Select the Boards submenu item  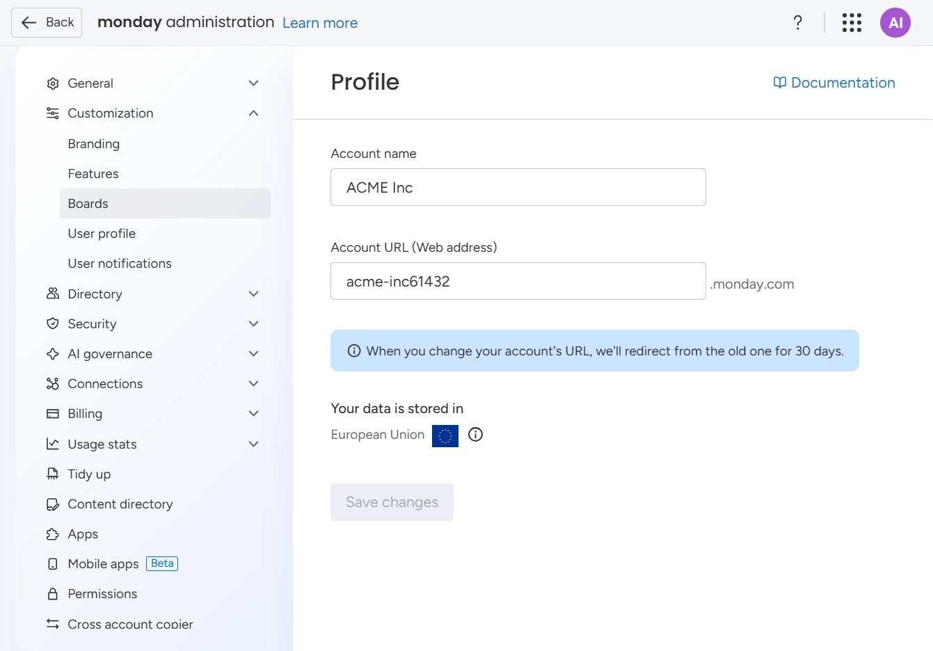coord(165,204)
